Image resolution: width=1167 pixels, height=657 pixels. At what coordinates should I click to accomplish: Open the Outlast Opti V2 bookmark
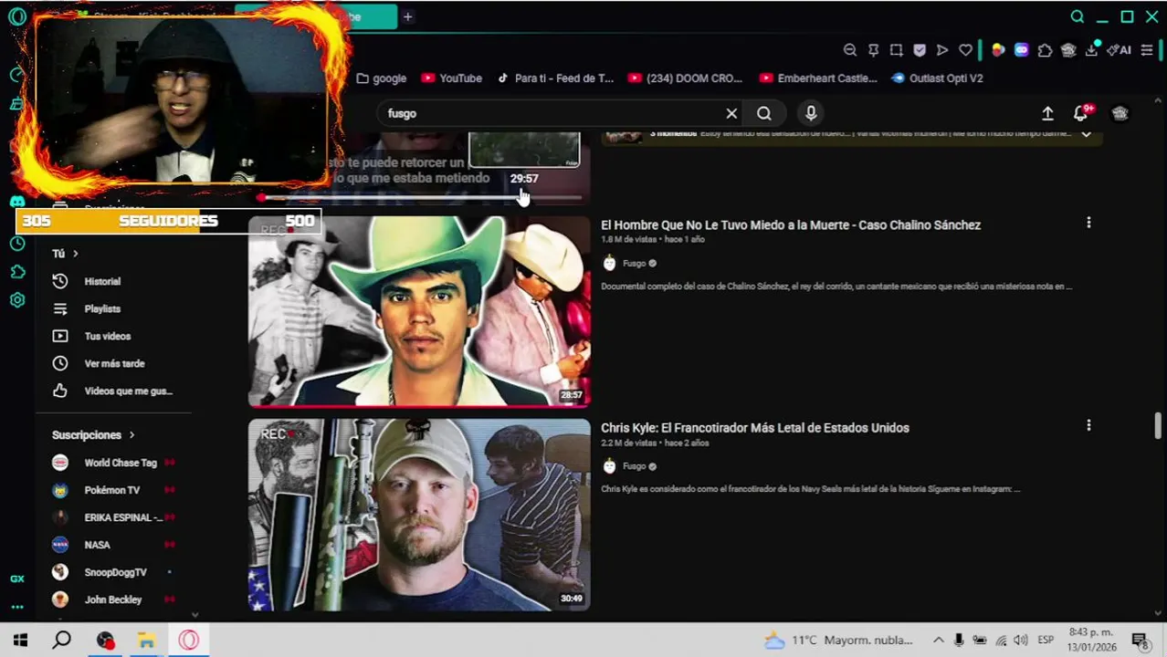937,78
